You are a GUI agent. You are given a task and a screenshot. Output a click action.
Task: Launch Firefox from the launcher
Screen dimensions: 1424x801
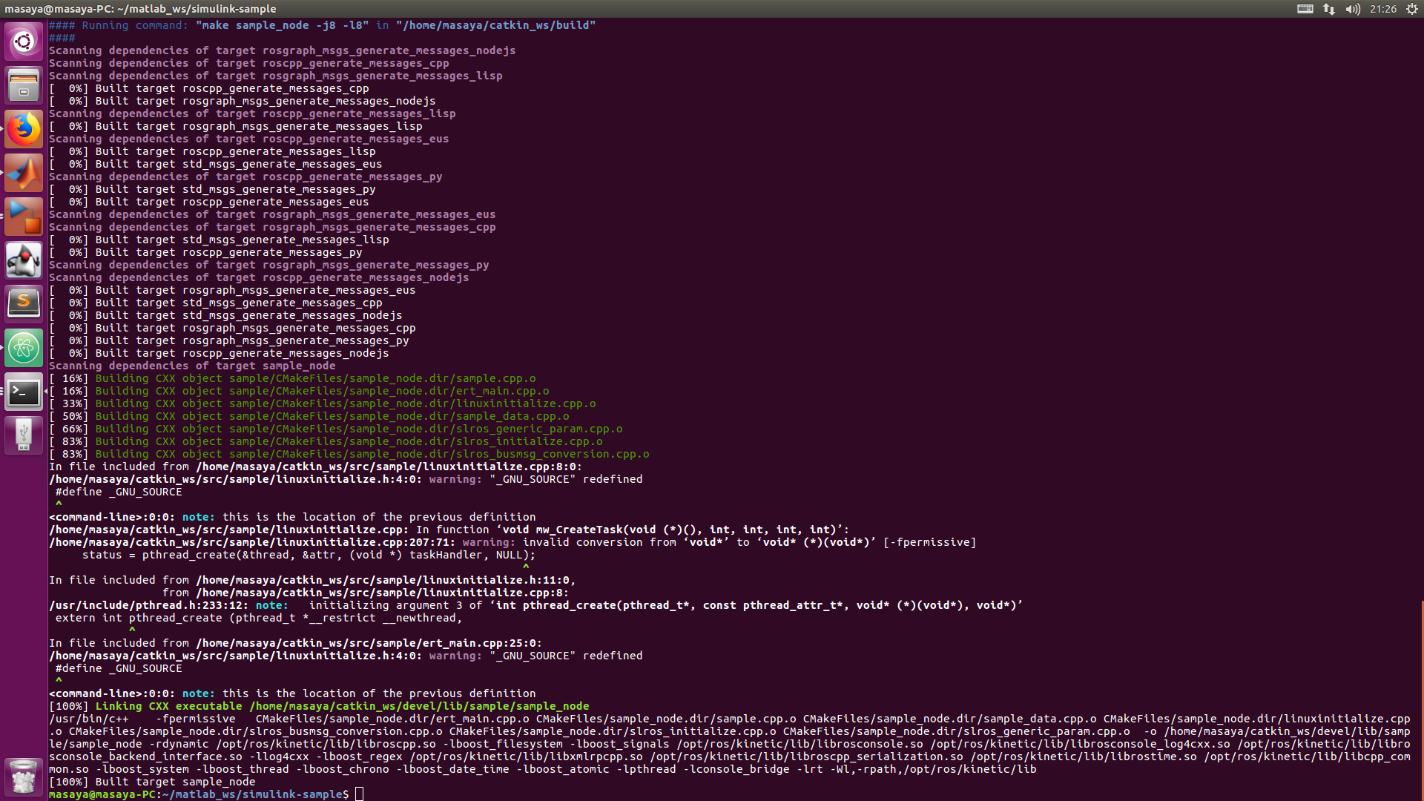[x=24, y=128]
